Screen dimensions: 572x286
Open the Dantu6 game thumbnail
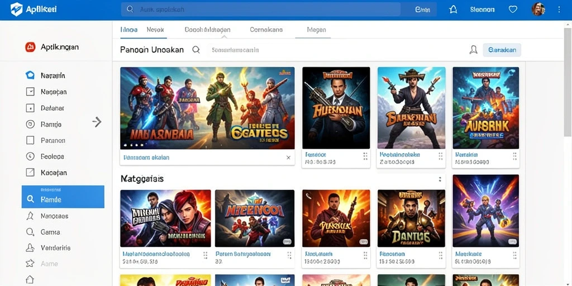pos(411,218)
